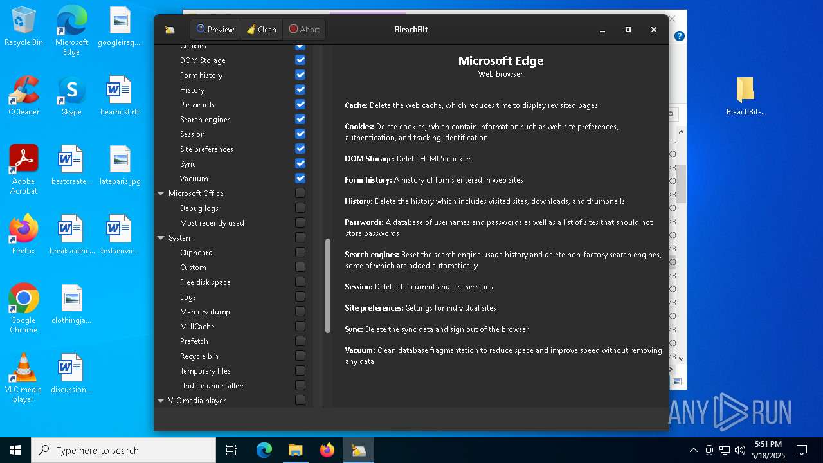Open VLC media player desktop shortcut
The width and height of the screenshot is (823, 463).
[24, 378]
